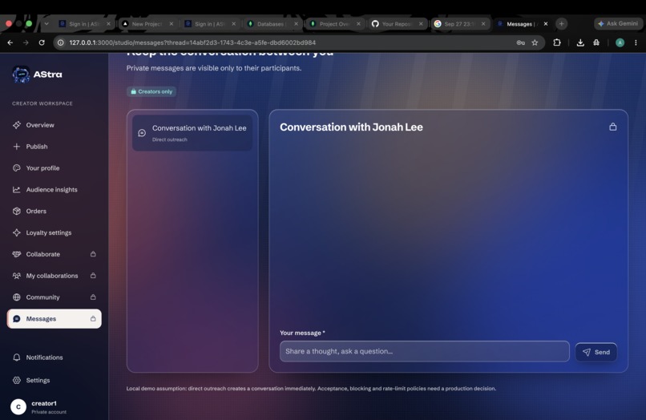Expand the tab search dropdown arrow
The width and height of the screenshot is (646, 420).
tap(46, 24)
